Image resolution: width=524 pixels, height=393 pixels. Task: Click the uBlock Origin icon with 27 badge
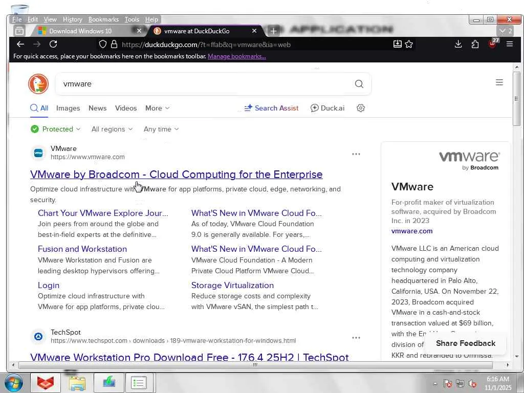(x=493, y=43)
